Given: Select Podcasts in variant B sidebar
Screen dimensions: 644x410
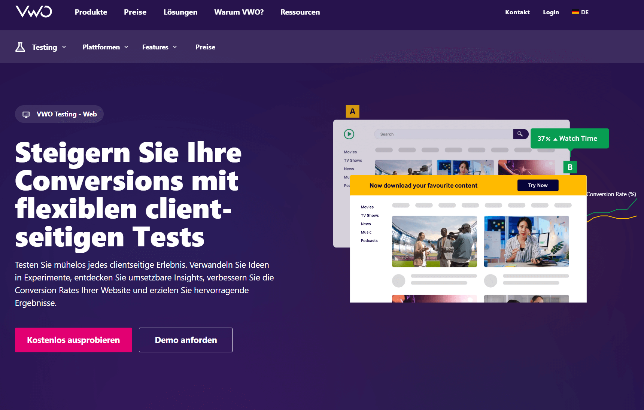Looking at the screenshot, I should 369,241.
